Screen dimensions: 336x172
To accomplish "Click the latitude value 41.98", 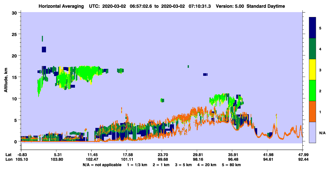I will (267, 155).
